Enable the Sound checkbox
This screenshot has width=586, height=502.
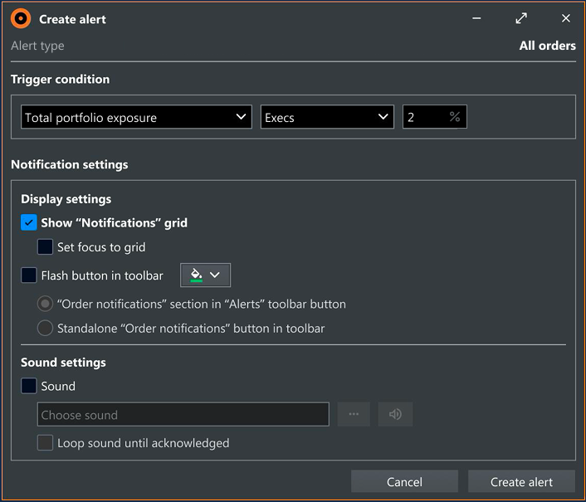[29, 386]
